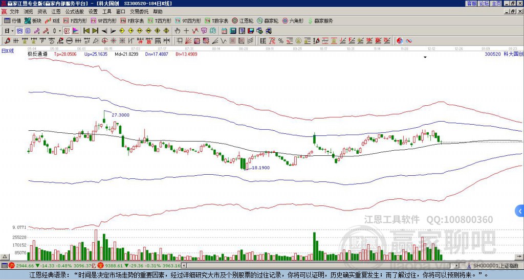Screen dimensions: 524x280
Task: Open the T四方形 tool
Action: point(160,21)
